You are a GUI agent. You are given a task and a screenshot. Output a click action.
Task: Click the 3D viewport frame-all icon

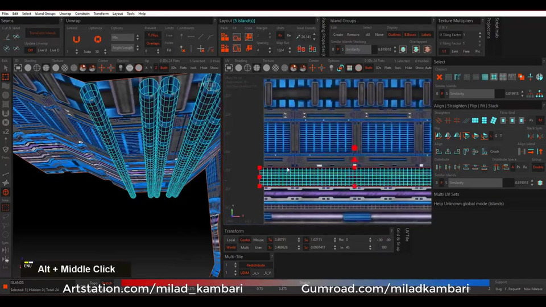pos(18,68)
